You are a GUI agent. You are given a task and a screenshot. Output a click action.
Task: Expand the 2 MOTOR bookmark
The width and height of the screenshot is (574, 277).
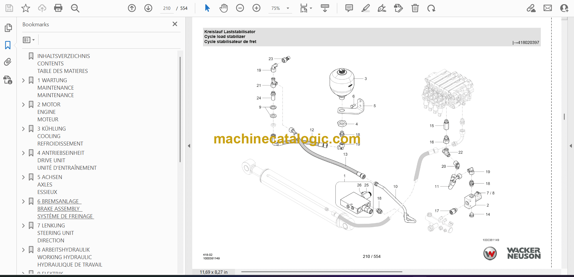pos(23,105)
